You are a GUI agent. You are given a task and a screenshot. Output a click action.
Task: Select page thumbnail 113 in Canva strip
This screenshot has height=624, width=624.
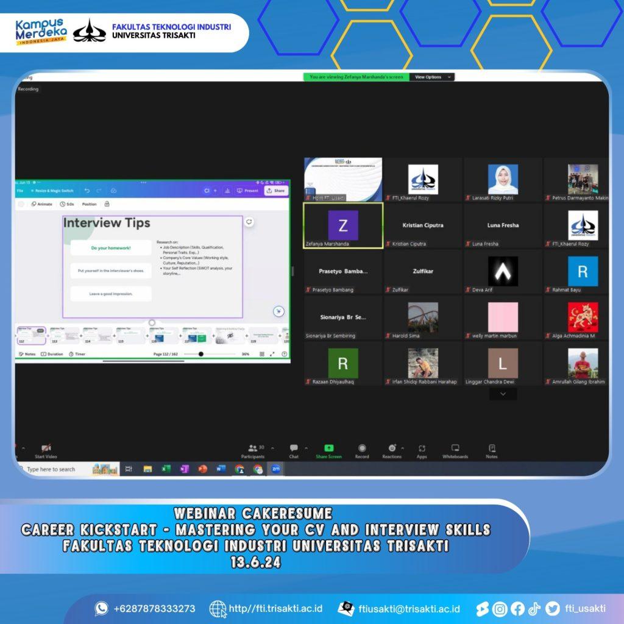tap(65, 335)
